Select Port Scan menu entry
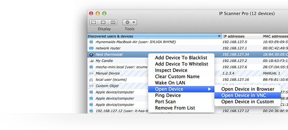 tap(181, 102)
